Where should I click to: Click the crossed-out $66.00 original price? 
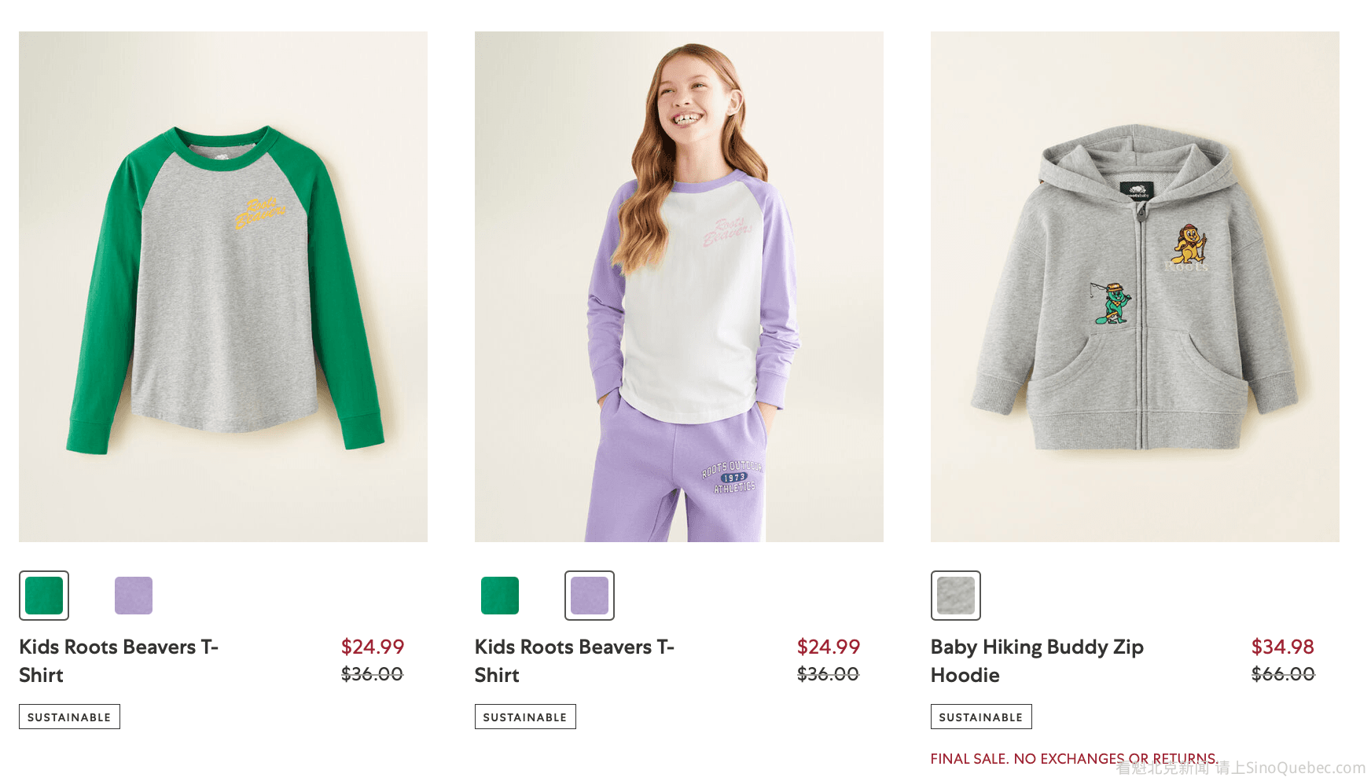coord(1283,674)
